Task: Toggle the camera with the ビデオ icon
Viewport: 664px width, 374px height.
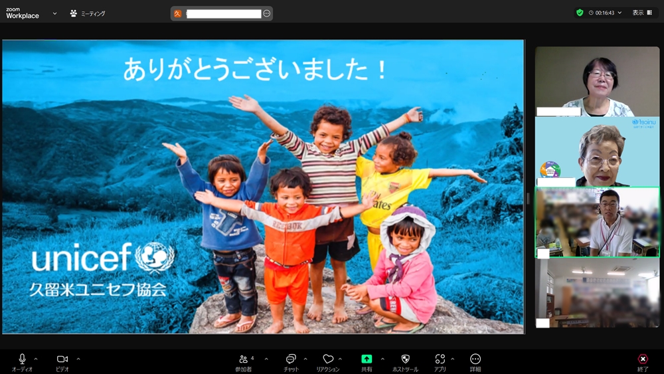Action: click(x=62, y=359)
